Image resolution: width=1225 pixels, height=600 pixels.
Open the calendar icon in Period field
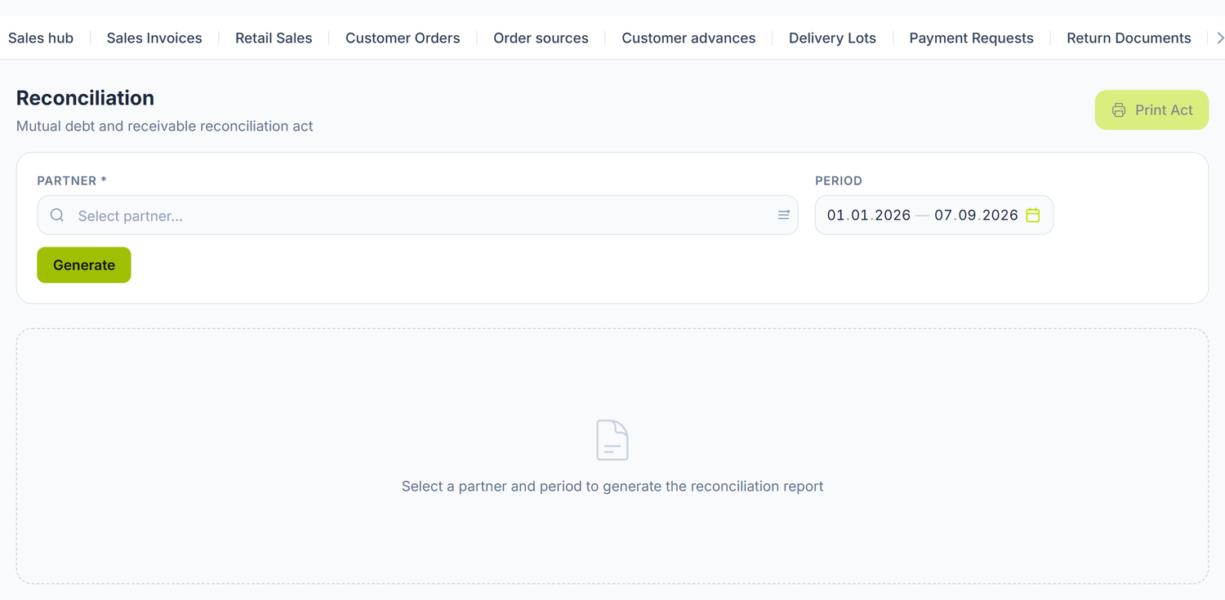pyautogui.click(x=1033, y=215)
